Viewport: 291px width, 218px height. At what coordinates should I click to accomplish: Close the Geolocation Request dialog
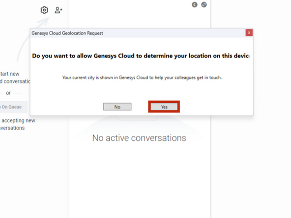tap(249, 33)
